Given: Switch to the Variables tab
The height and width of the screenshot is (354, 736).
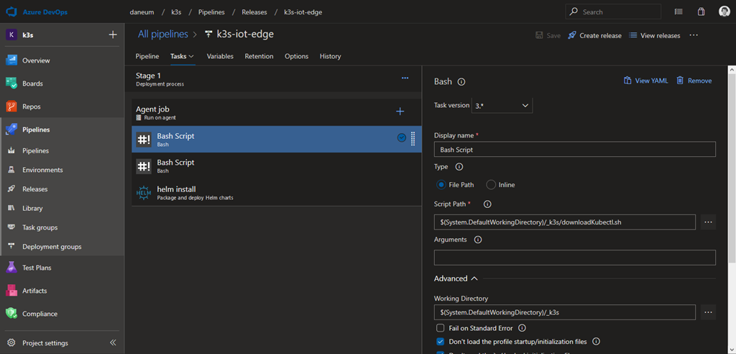Looking at the screenshot, I should pos(220,56).
